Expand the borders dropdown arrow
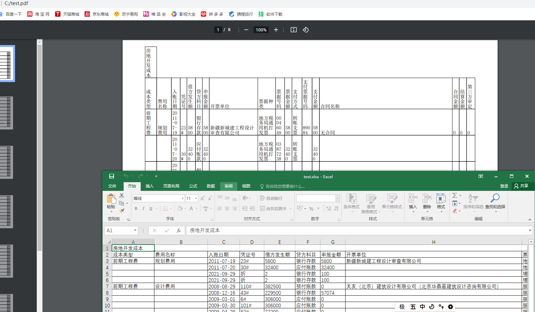535x312 pixels. pos(171,209)
